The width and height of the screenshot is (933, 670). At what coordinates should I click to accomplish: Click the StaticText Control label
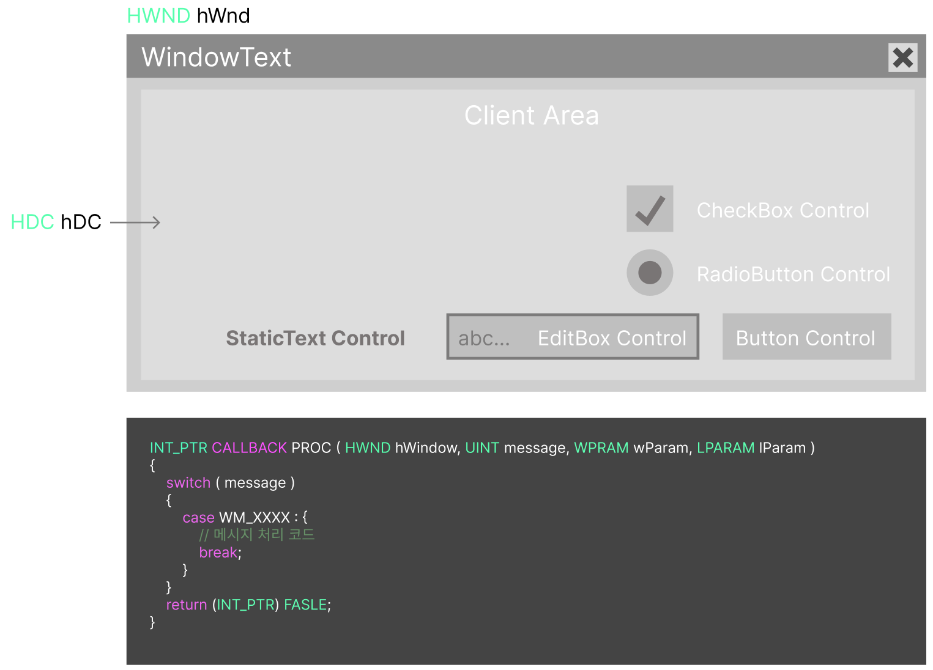coord(315,338)
